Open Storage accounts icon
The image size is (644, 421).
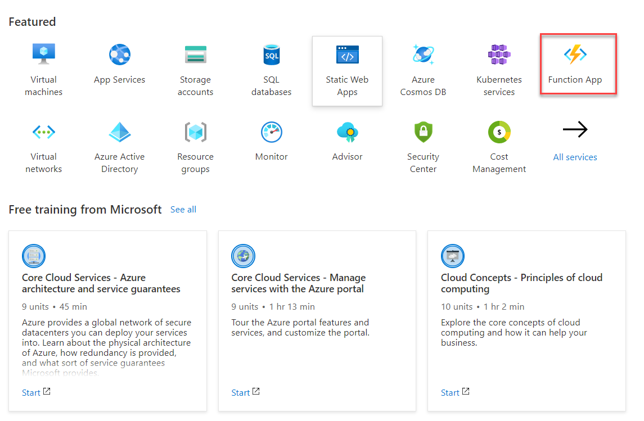click(x=196, y=54)
